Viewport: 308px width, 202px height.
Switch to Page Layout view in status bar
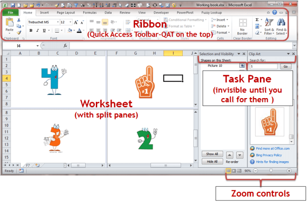point(233,171)
